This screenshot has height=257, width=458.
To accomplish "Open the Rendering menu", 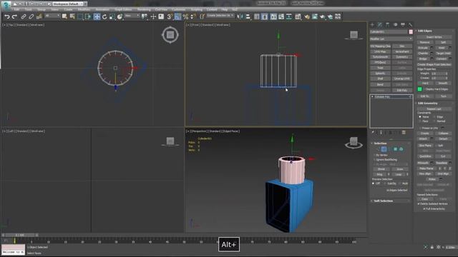I will coord(144,9).
